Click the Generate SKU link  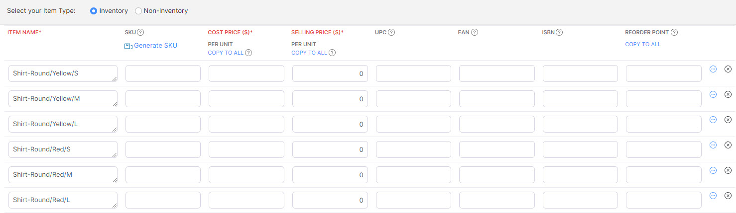[x=155, y=45]
